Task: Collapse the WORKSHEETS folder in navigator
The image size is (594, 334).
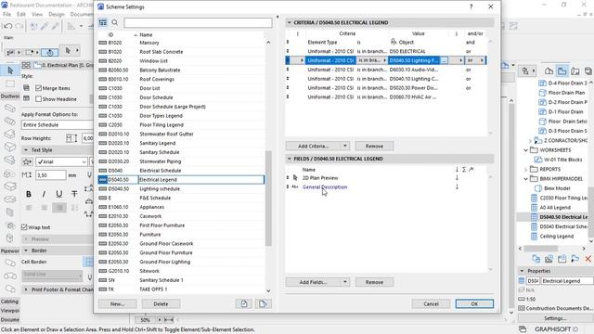Action: (x=526, y=150)
